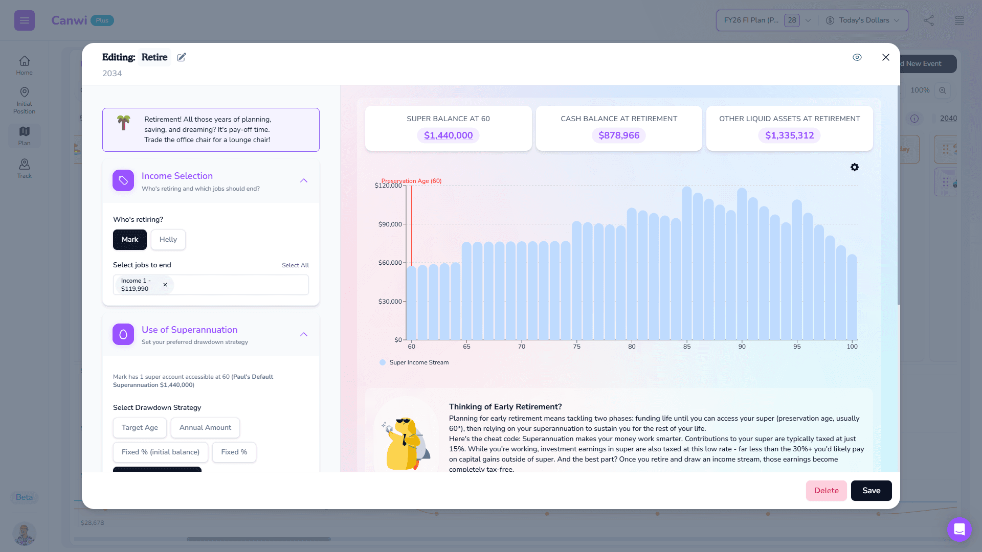This screenshot has height=552, width=982.
Task: Select the Home icon in sidebar
Action: pos(24,64)
